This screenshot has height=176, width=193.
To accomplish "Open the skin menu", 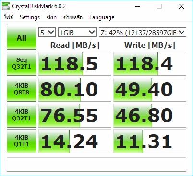I will pos(51,17).
